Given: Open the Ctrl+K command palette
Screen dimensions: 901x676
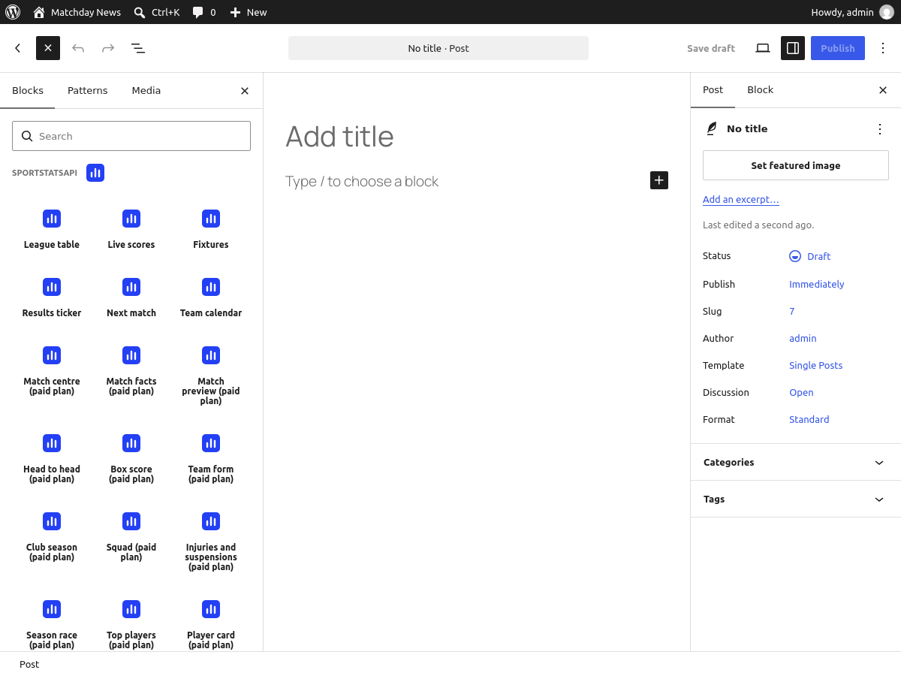Looking at the screenshot, I should (x=156, y=12).
